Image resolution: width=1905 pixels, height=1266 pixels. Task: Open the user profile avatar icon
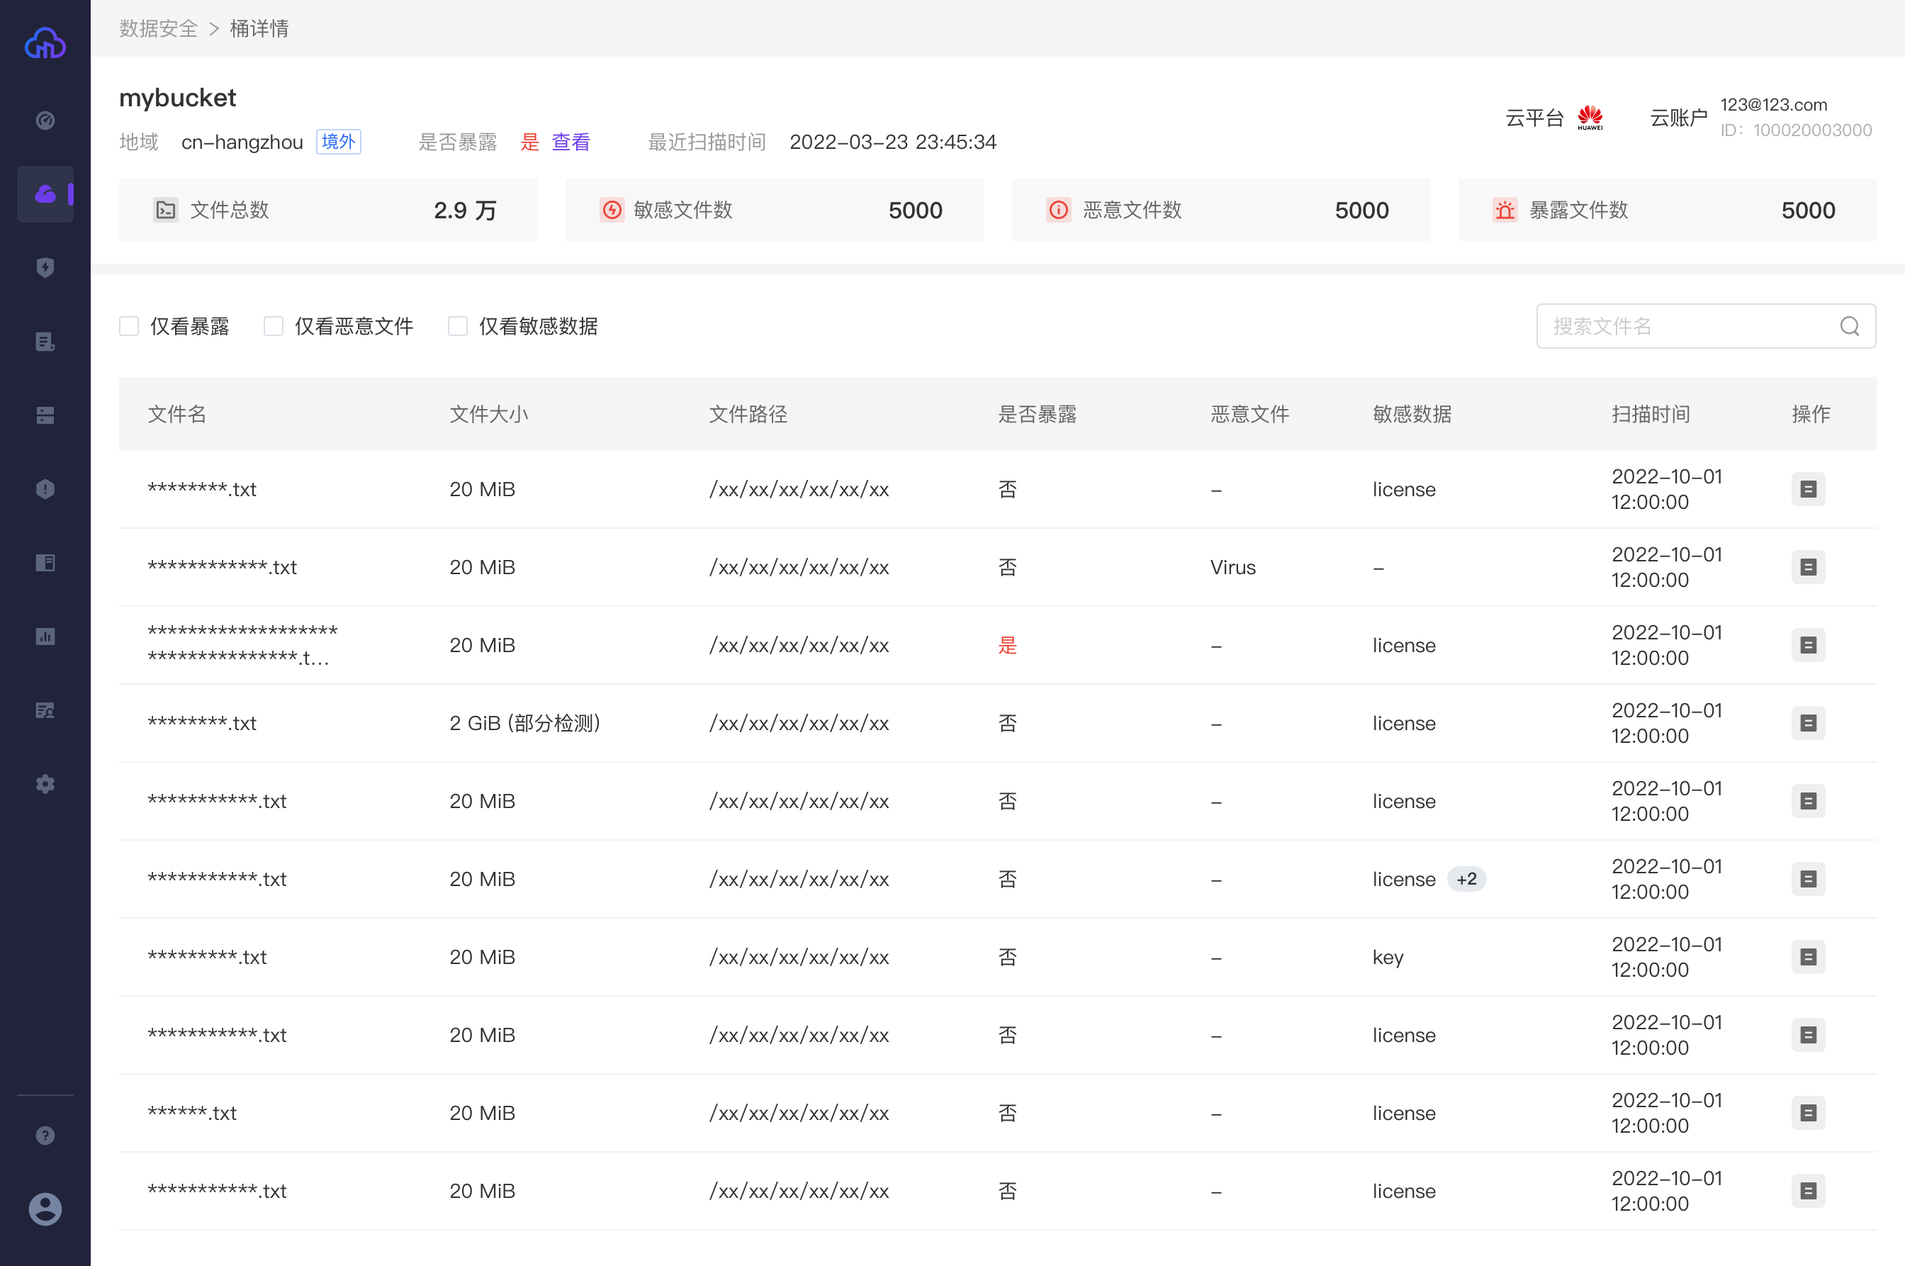(x=45, y=1209)
